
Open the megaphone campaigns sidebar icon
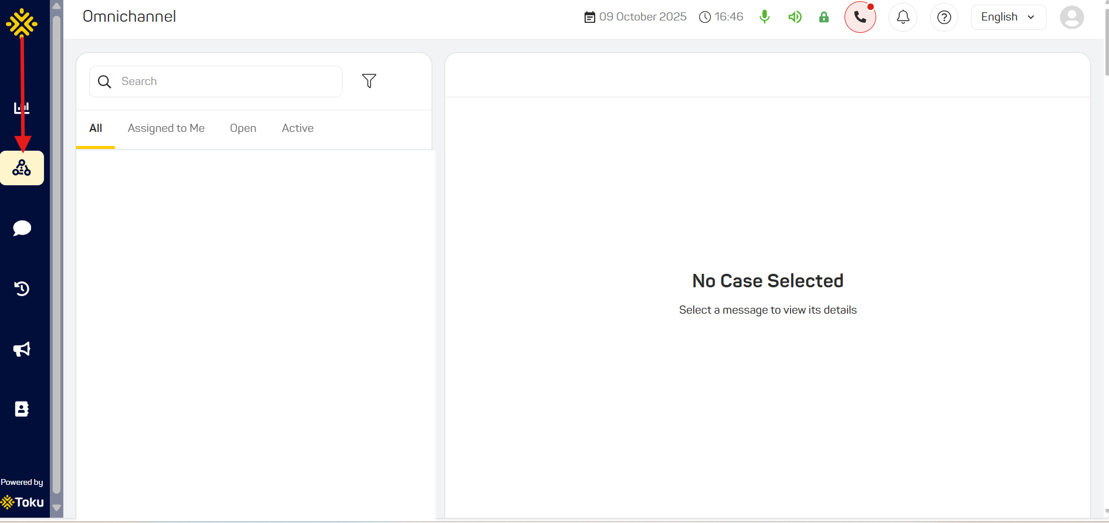pos(22,349)
